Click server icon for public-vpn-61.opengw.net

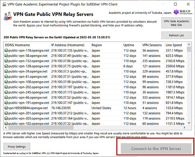point(6,76)
